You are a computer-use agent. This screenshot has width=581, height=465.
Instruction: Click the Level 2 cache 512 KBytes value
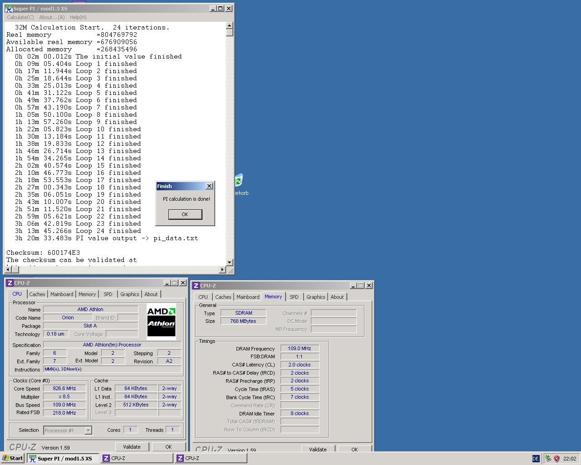tap(136, 405)
